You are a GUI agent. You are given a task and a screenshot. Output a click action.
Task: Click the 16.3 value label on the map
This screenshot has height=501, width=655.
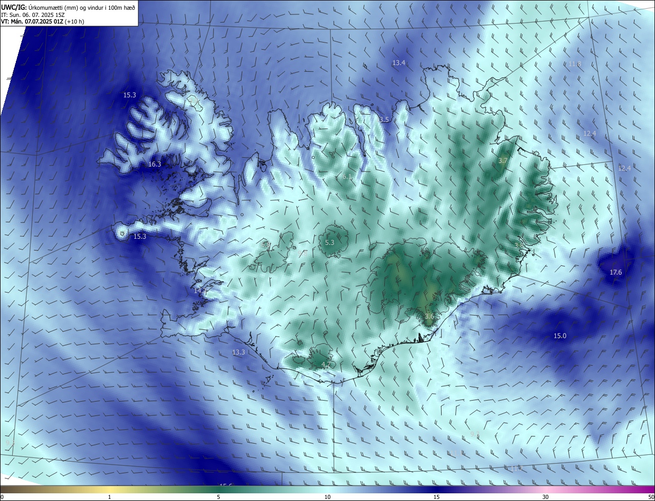point(155,164)
